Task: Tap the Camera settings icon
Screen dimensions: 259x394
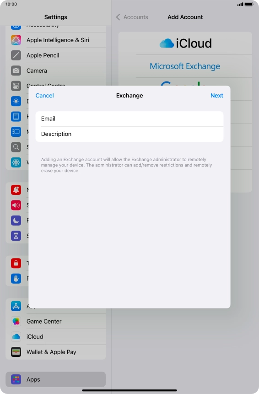Action: click(16, 70)
